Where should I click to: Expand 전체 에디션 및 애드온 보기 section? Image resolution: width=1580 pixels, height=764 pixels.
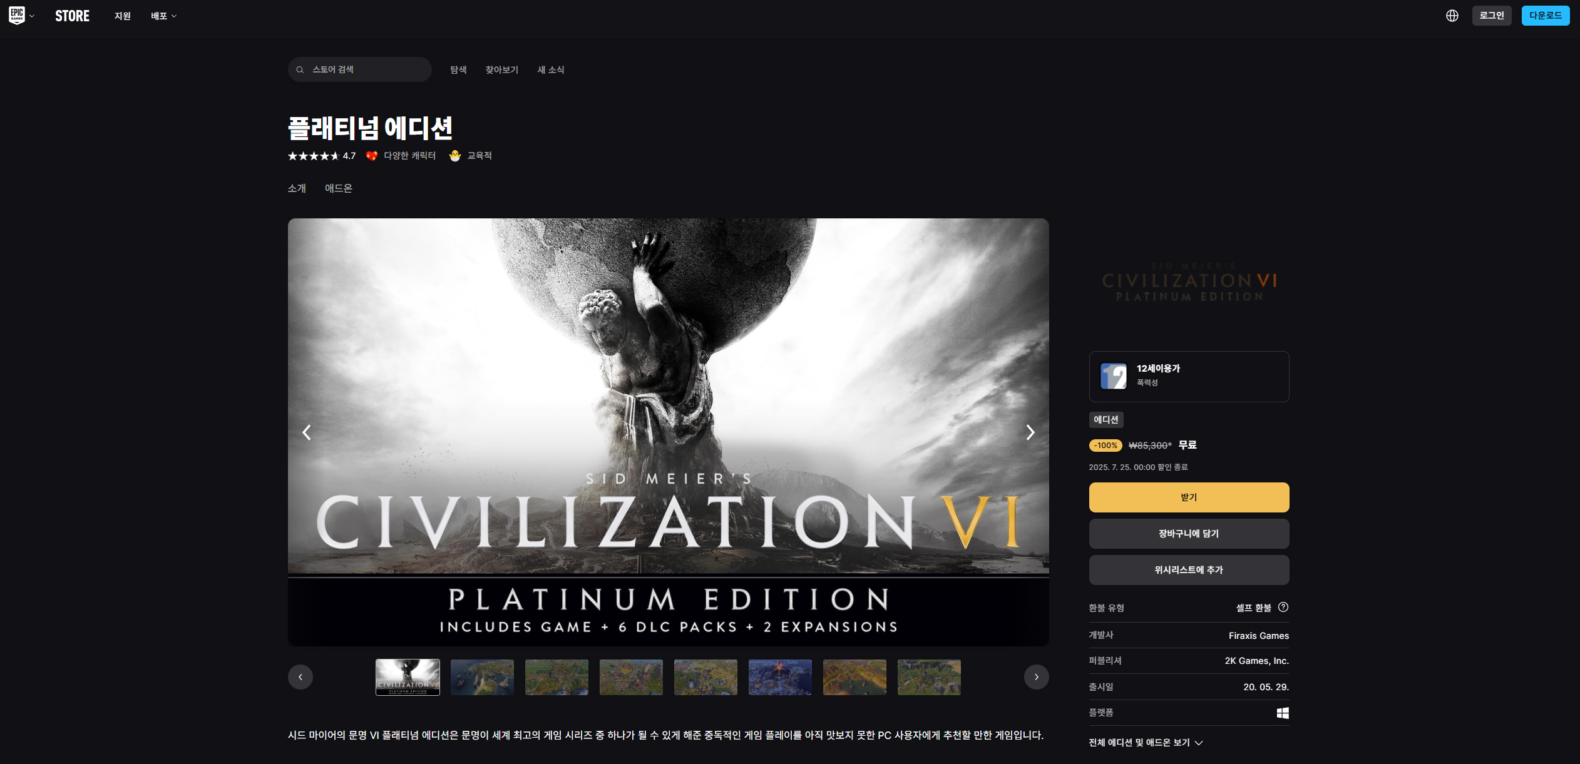click(1146, 743)
